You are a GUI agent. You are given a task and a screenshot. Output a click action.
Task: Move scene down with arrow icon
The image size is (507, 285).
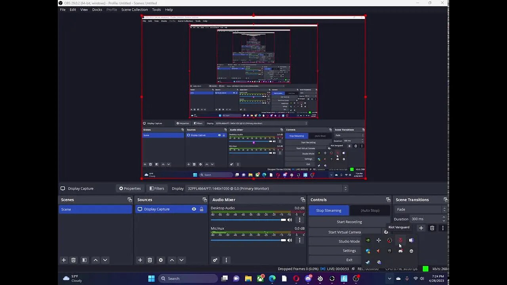tap(105, 260)
